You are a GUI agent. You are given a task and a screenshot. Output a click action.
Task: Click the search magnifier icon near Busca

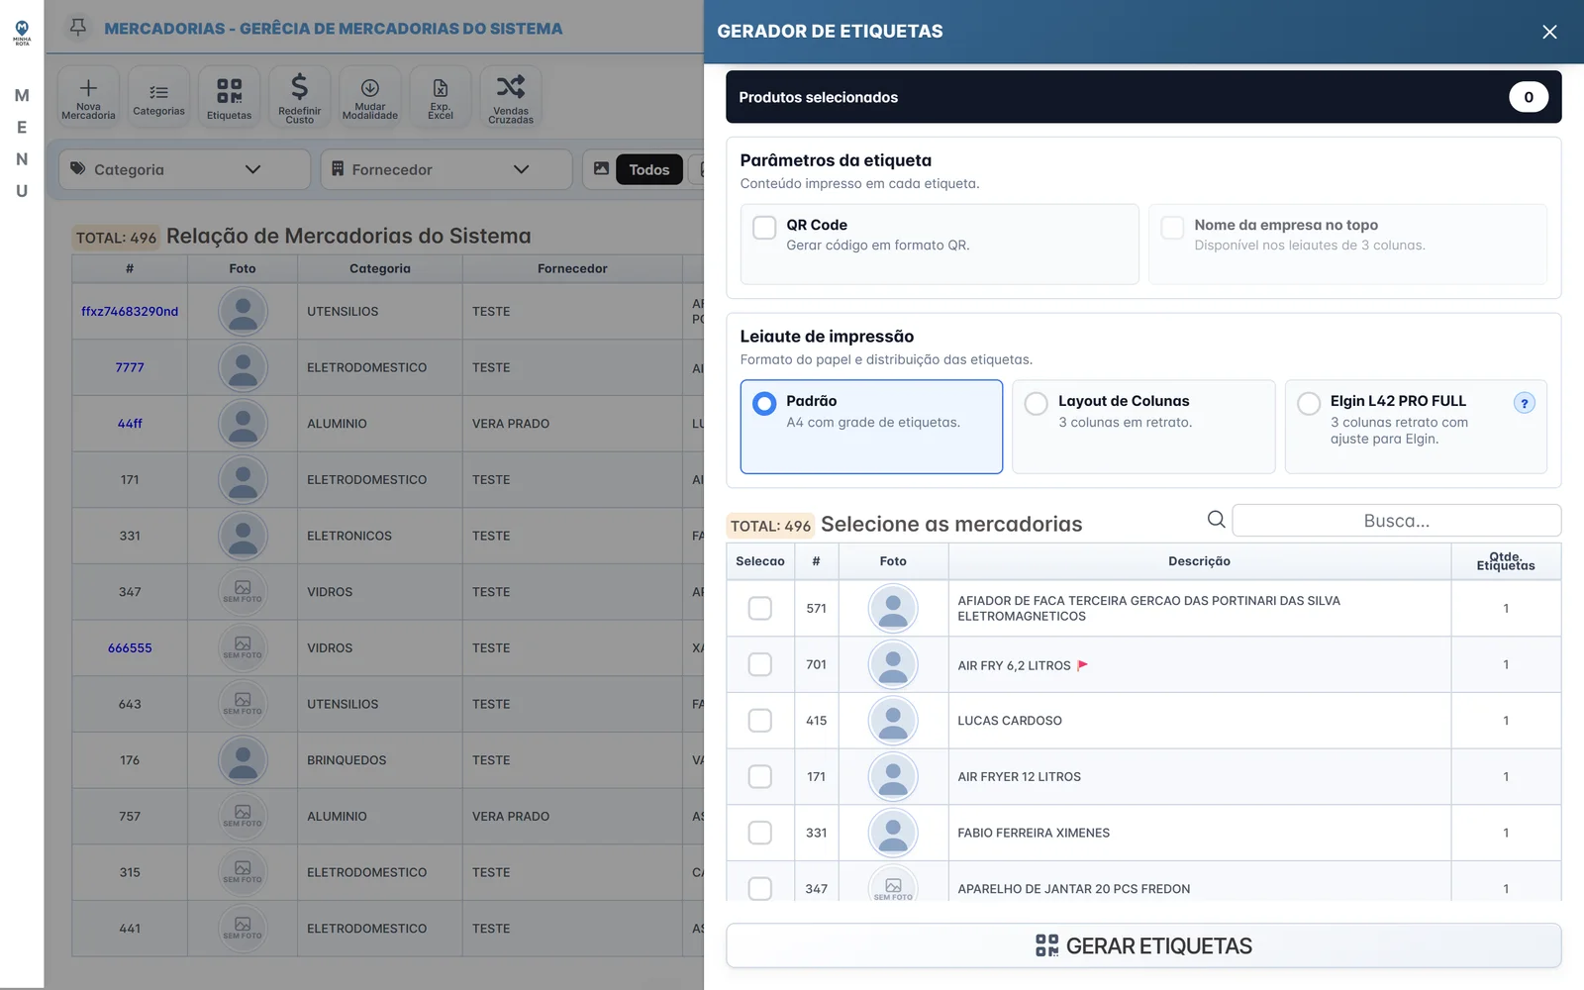click(x=1216, y=519)
